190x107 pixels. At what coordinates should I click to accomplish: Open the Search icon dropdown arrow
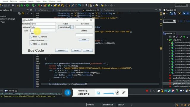(x=65, y=5)
